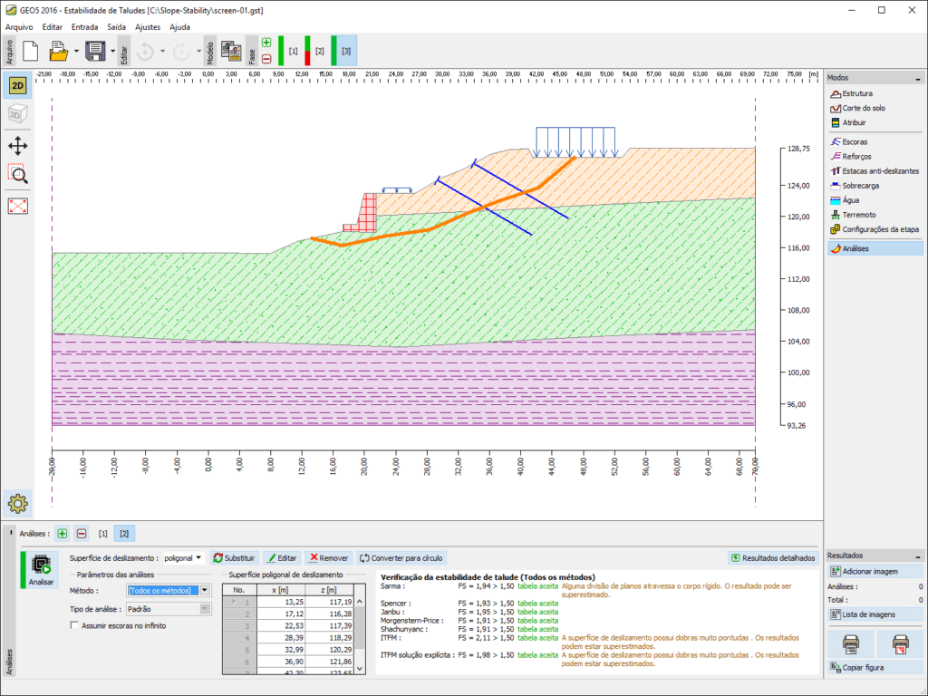This screenshot has width=928, height=696.
Task: Switch to 2D view mode
Action: (x=18, y=86)
